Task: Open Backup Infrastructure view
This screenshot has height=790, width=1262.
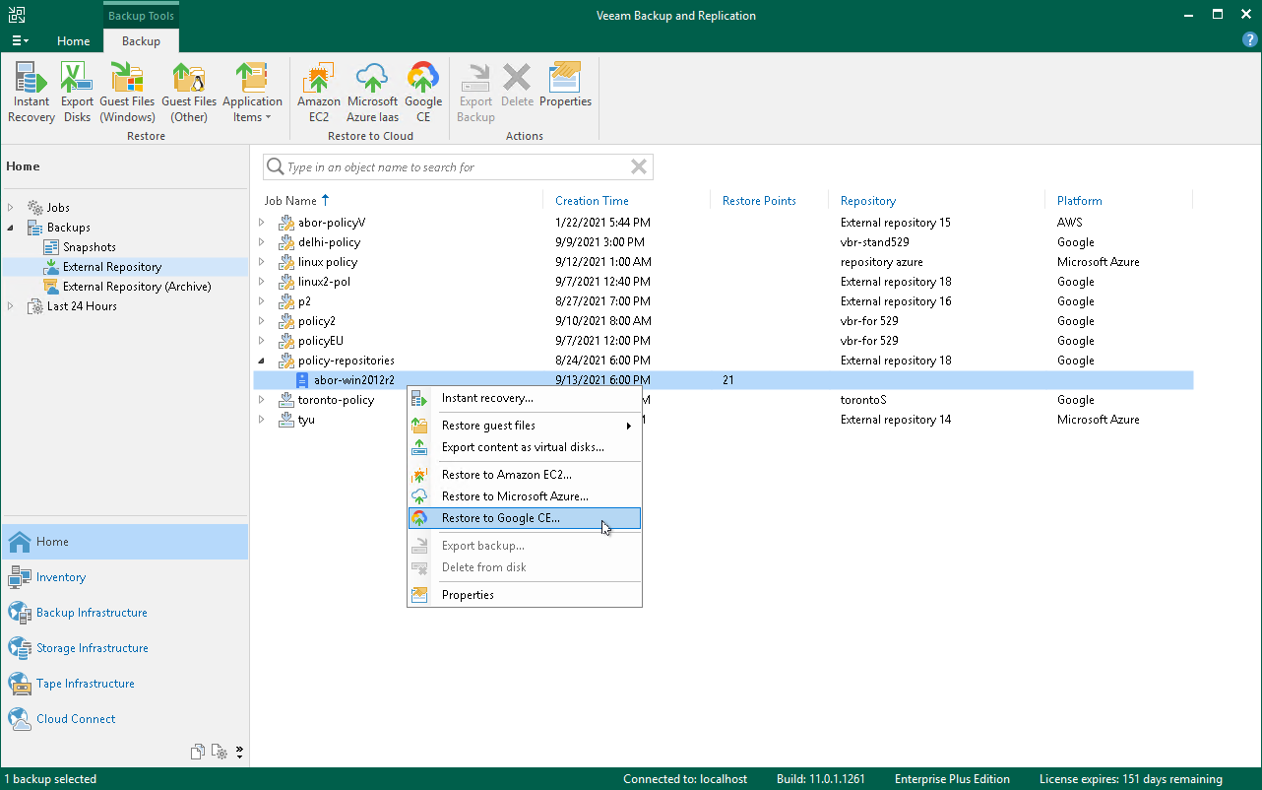Action: (x=92, y=613)
